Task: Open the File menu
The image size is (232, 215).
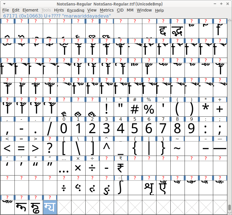Action: 5,10
